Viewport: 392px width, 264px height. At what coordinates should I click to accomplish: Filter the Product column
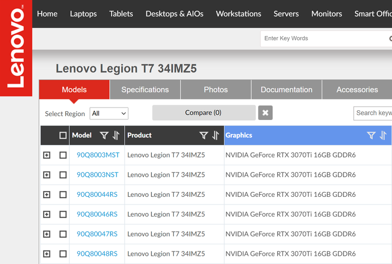(204, 135)
